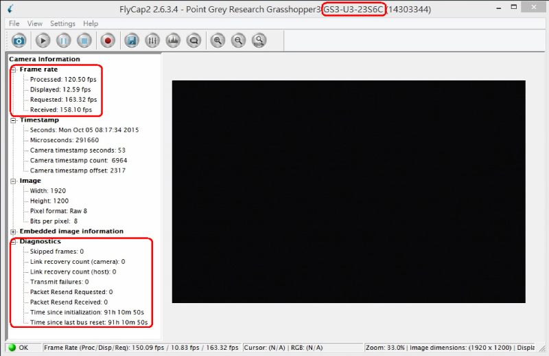Collapse the Timestamp tree node
Screen dimensions: 549x356
click(x=14, y=120)
